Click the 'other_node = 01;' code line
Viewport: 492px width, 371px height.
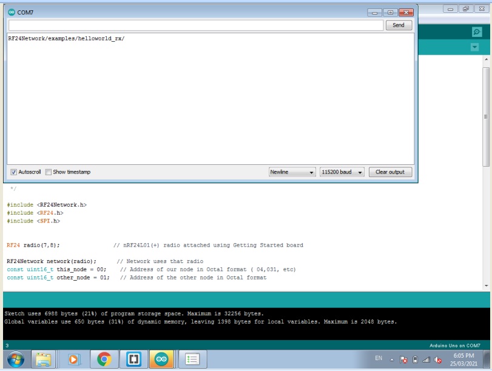(58, 278)
